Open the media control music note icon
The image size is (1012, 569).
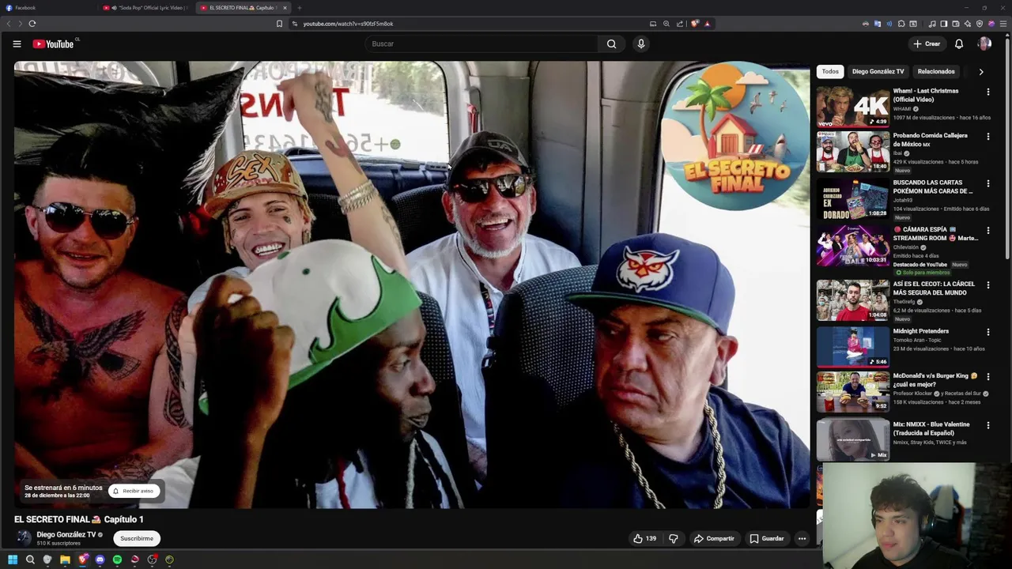[x=932, y=24]
